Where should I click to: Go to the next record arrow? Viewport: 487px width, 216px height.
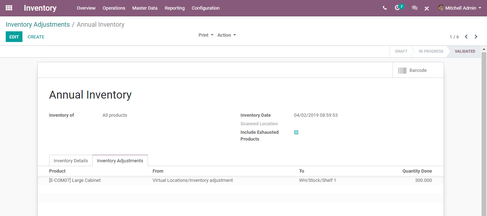click(x=476, y=37)
